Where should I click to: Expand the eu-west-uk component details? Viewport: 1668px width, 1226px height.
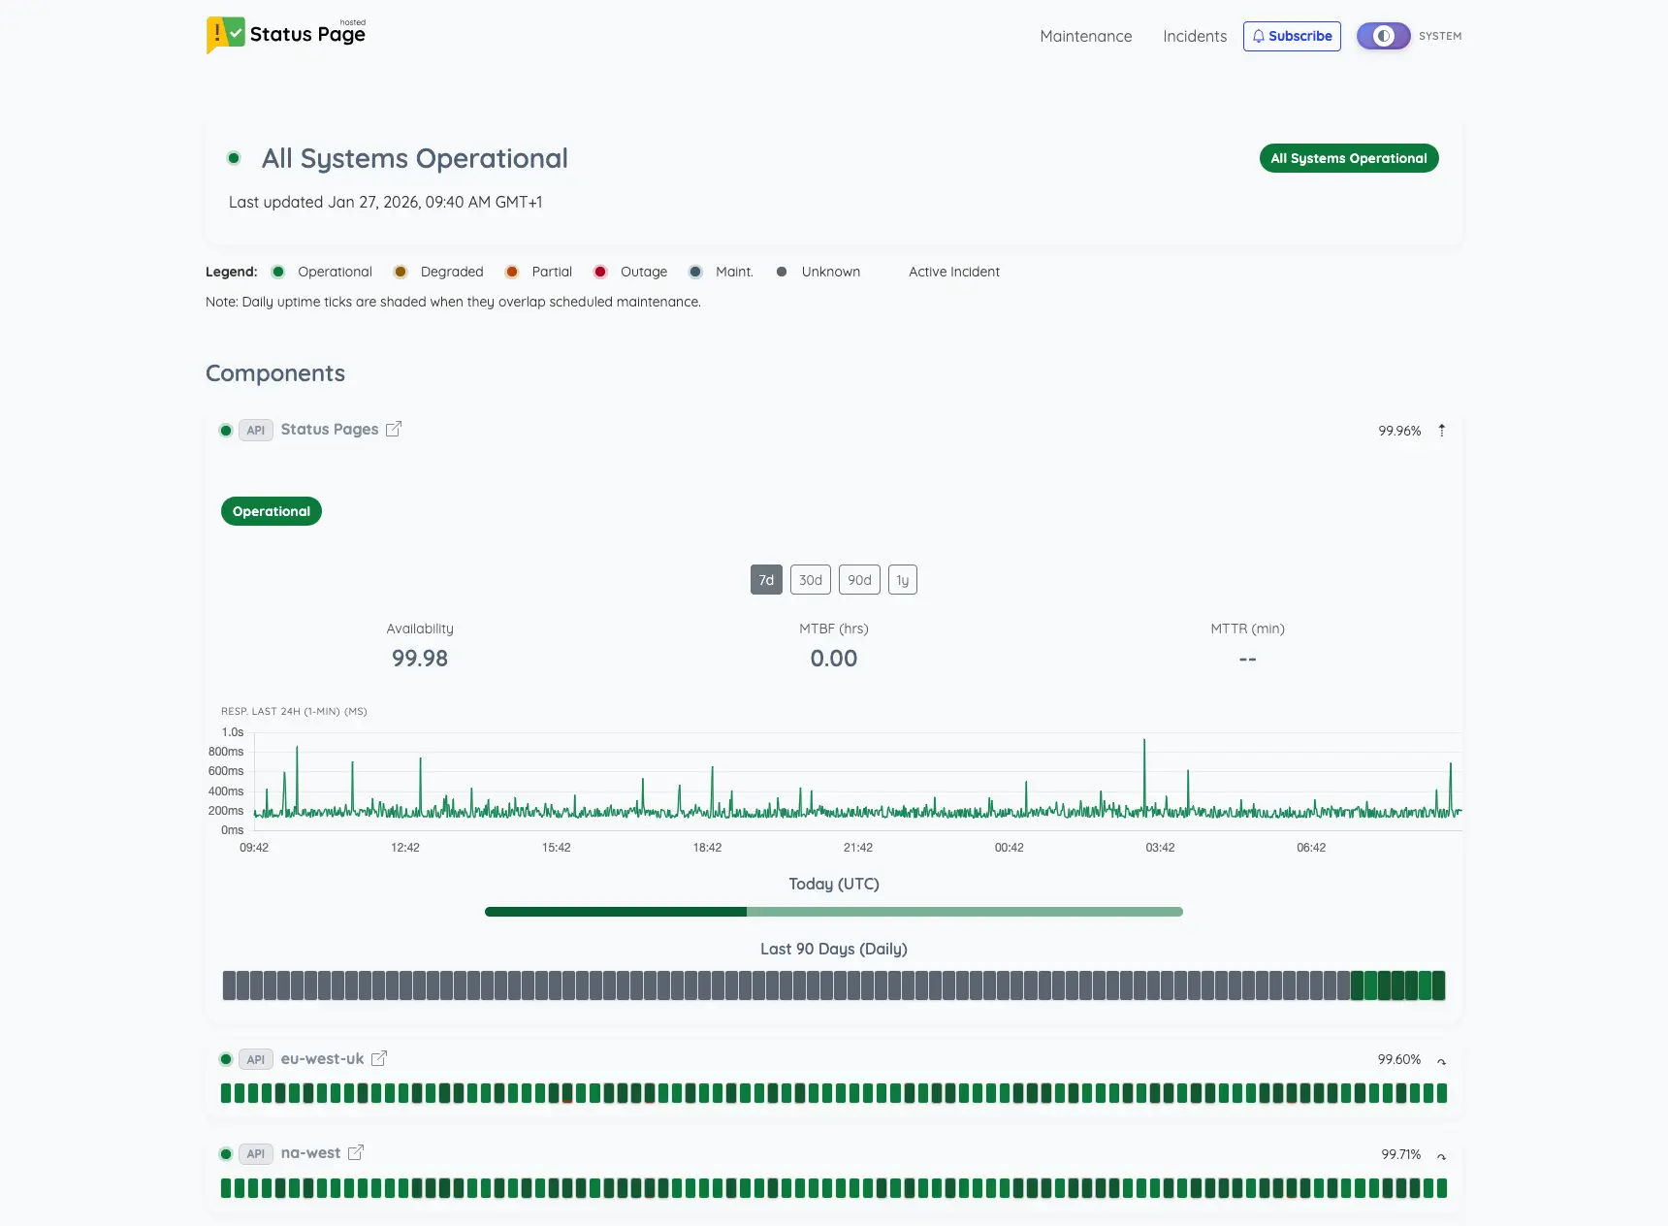tap(1441, 1060)
